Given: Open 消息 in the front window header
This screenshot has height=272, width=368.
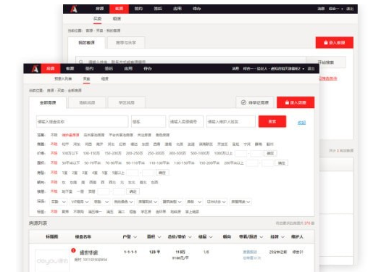Looking at the screenshot, I should coord(235,69).
